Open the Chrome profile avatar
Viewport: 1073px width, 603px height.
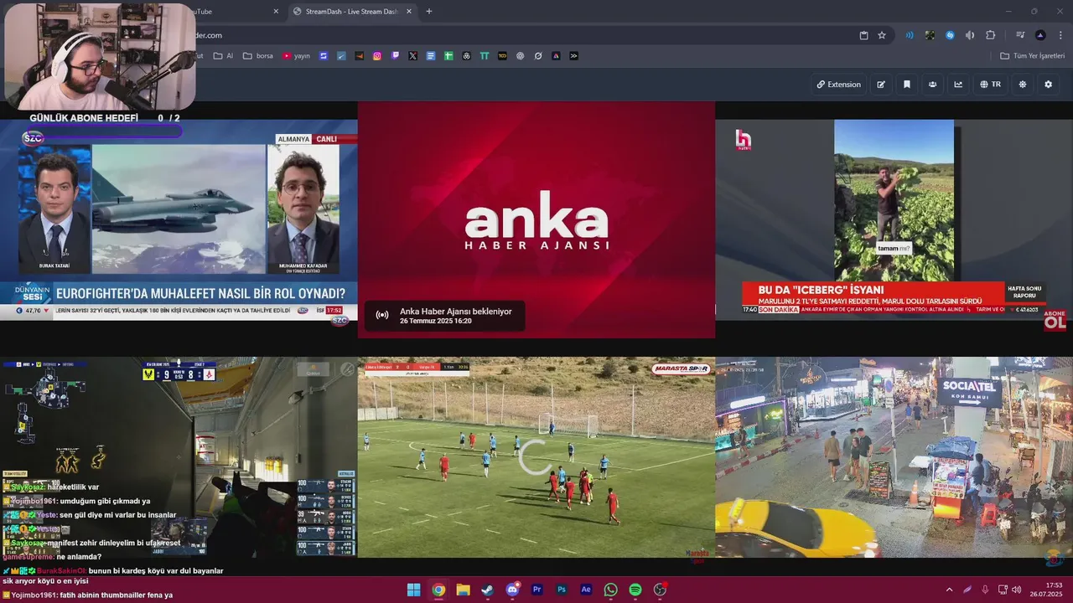(x=1040, y=35)
